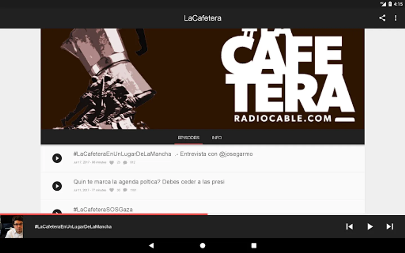The height and width of the screenshot is (253, 405).
Task: Play the 'Quin te marca la agenda' episode
Action: click(57, 186)
